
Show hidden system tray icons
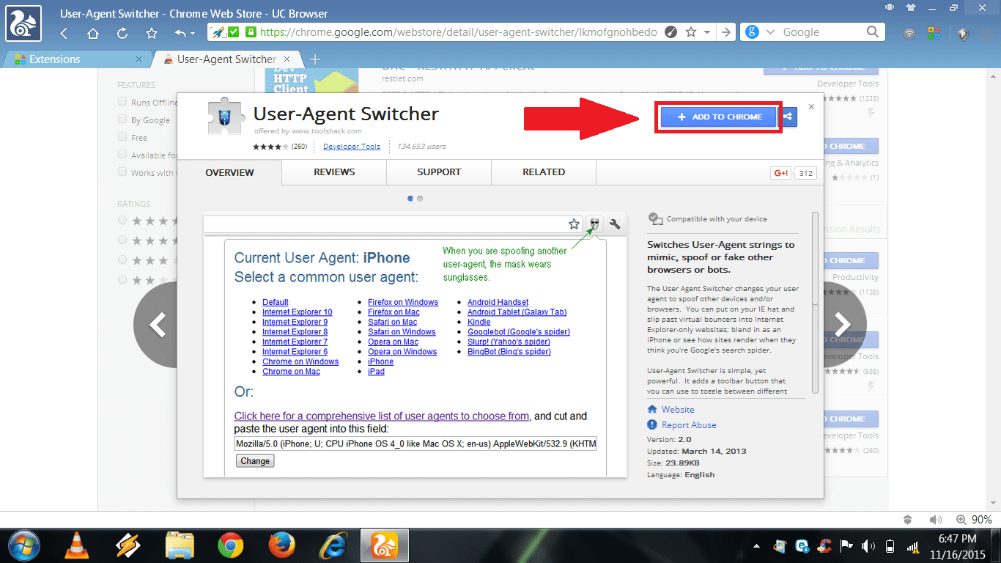coord(758,546)
